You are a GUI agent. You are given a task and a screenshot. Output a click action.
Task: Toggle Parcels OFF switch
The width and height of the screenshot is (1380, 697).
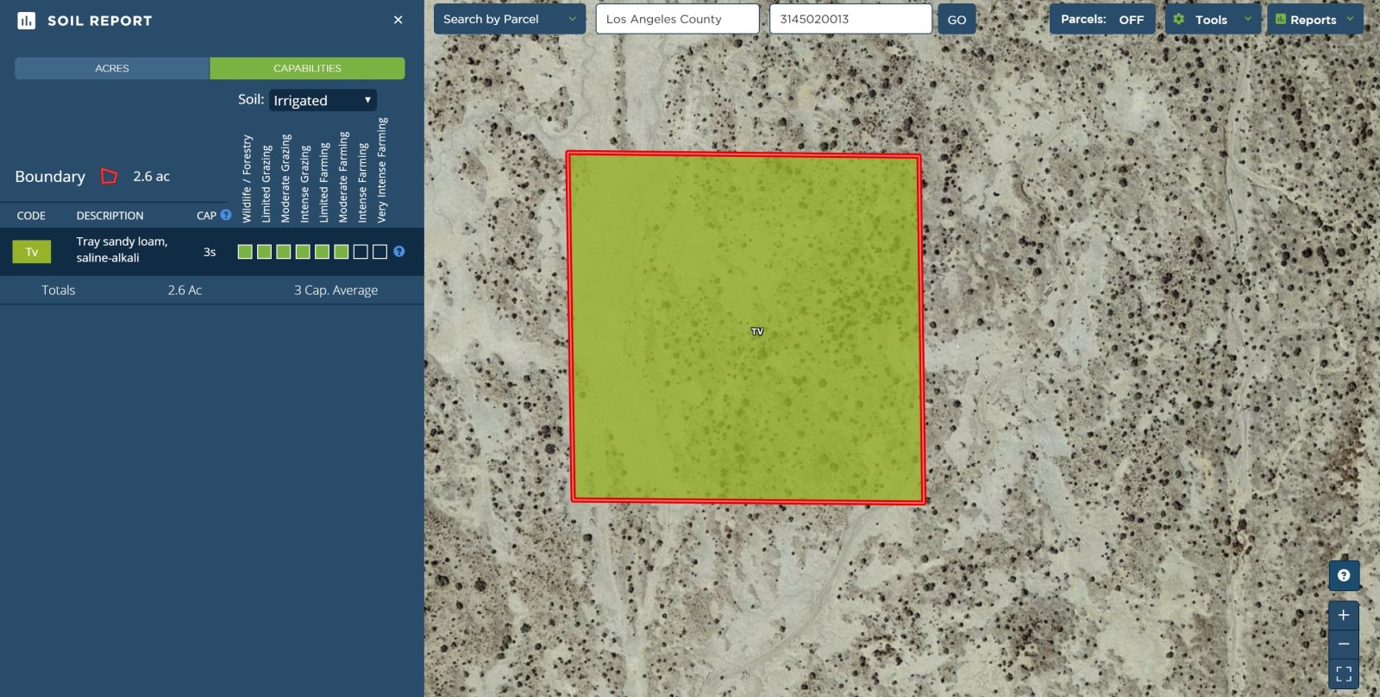coord(1102,19)
